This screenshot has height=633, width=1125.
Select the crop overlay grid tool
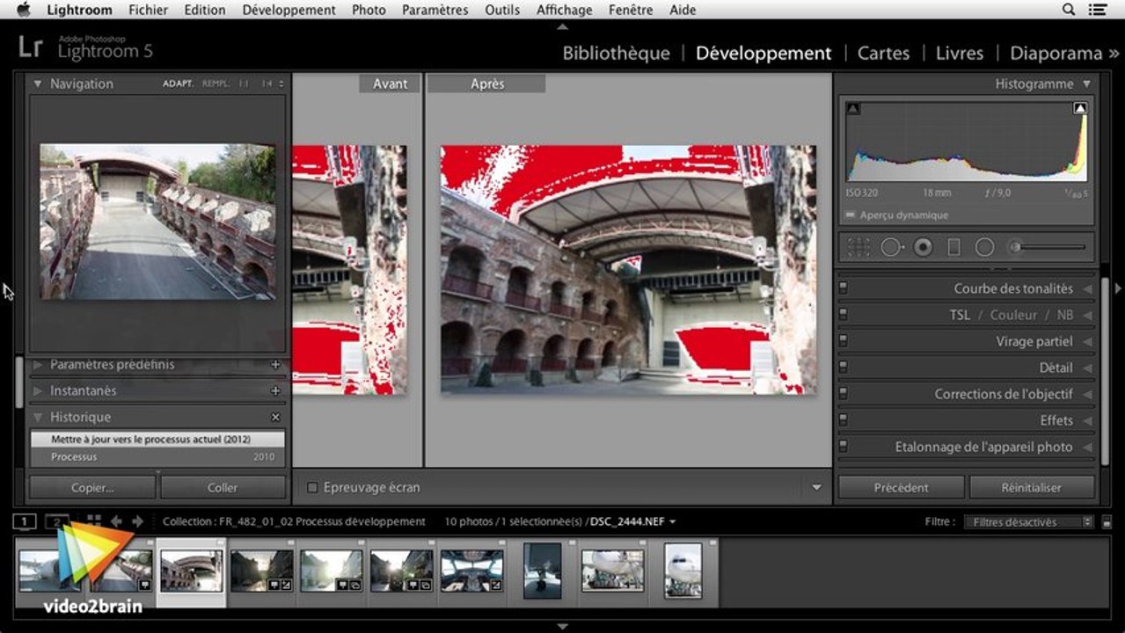858,247
